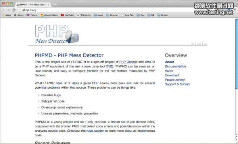Image resolution: width=238 pixels, height=144 pixels.
Task: Expand the OB bookmarks folder
Action: (x=151, y=15)
